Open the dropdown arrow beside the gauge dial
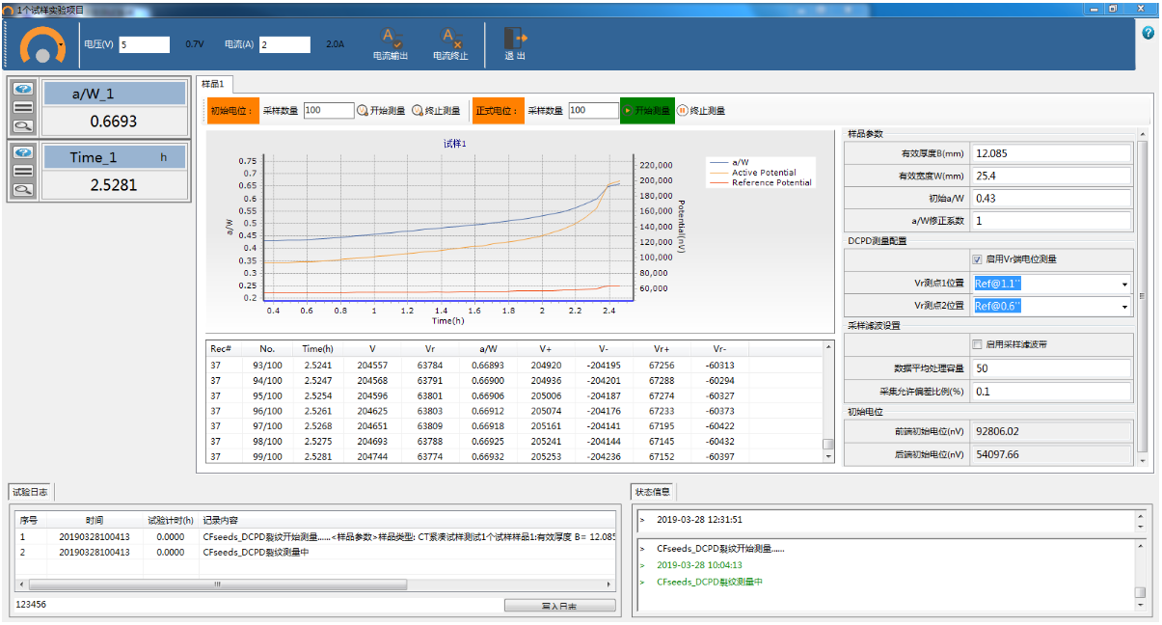Image resolution: width=1162 pixels, height=625 pixels. pyautogui.click(x=63, y=45)
